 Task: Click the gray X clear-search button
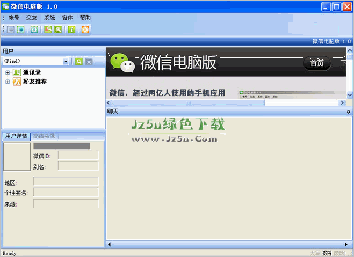coord(89,62)
